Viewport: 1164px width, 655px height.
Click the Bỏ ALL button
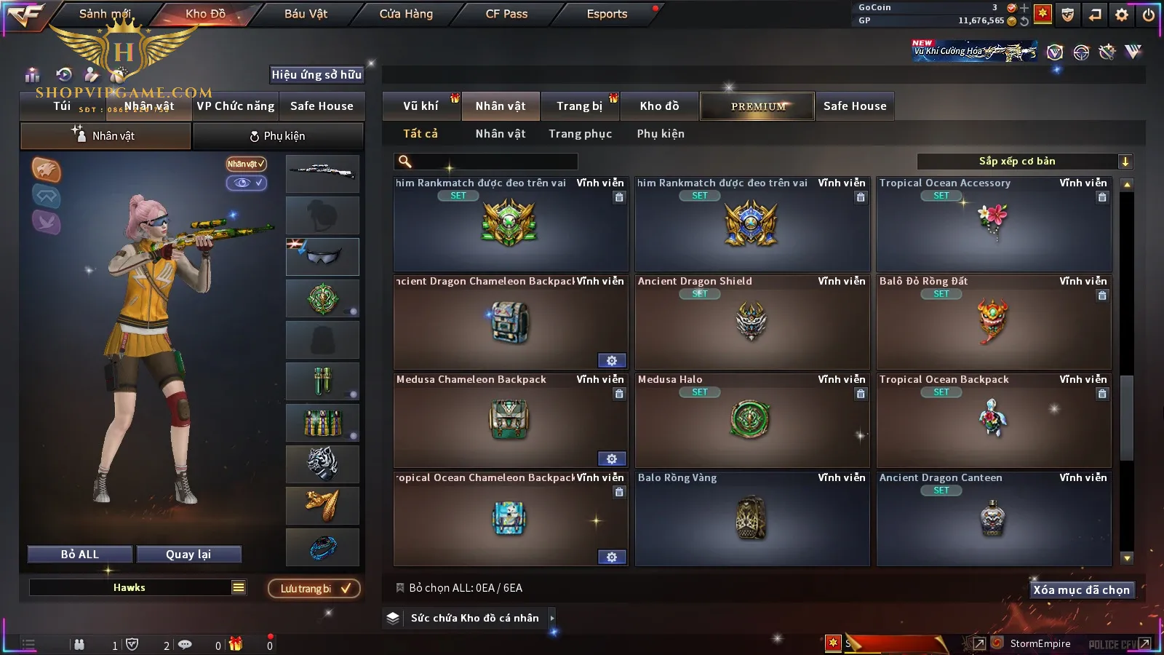80,555
